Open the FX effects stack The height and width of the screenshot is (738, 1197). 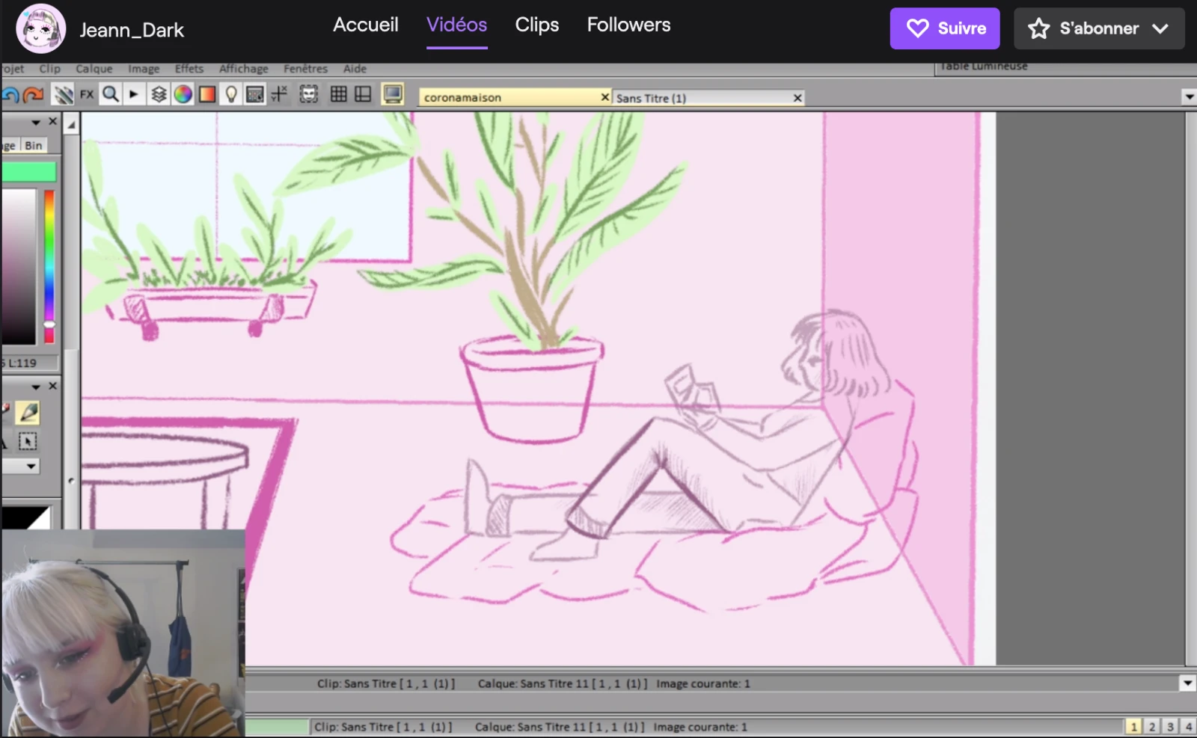[87, 95]
